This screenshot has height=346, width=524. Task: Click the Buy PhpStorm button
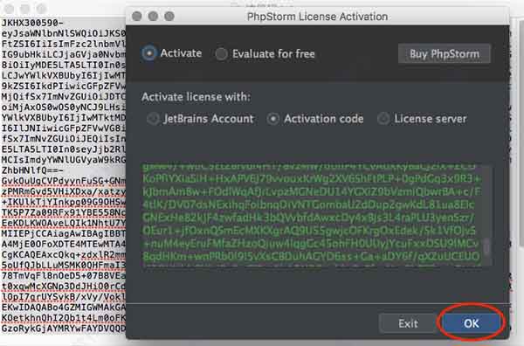[445, 54]
